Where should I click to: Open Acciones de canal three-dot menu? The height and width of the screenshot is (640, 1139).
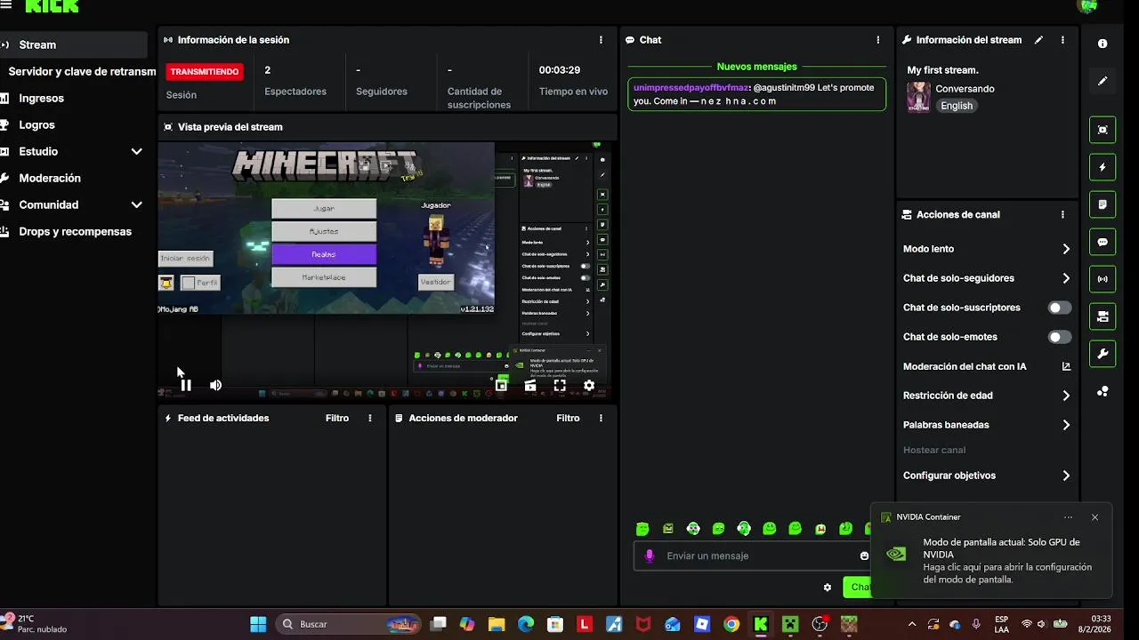(x=1062, y=214)
